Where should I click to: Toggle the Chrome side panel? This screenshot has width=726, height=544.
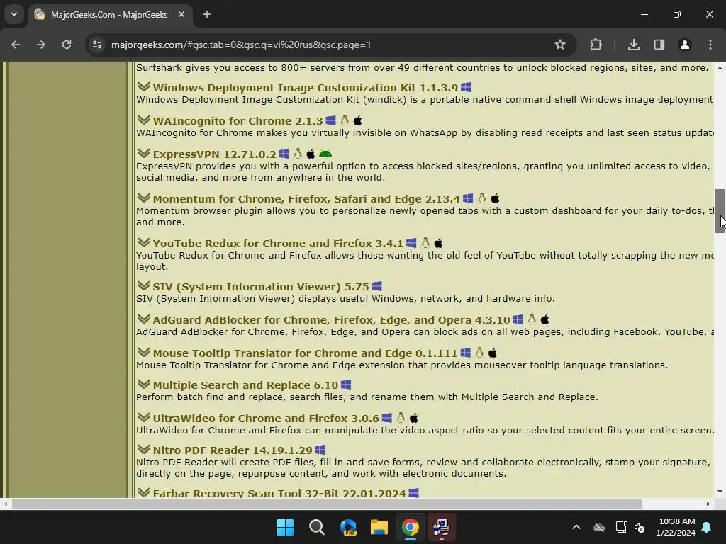(659, 45)
